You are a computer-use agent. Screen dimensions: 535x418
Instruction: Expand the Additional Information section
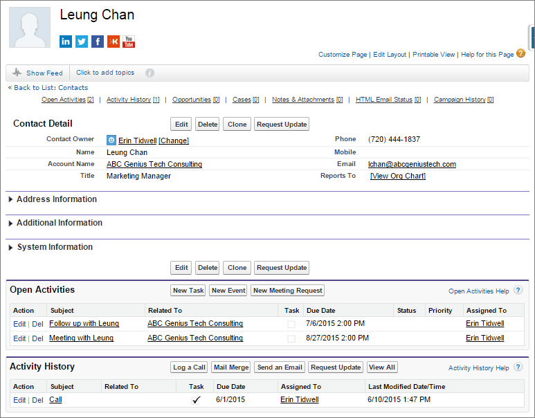pos(11,223)
